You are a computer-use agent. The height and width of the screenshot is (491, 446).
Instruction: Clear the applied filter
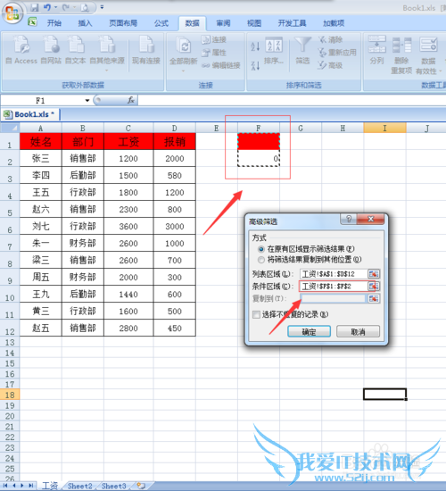tap(331, 39)
